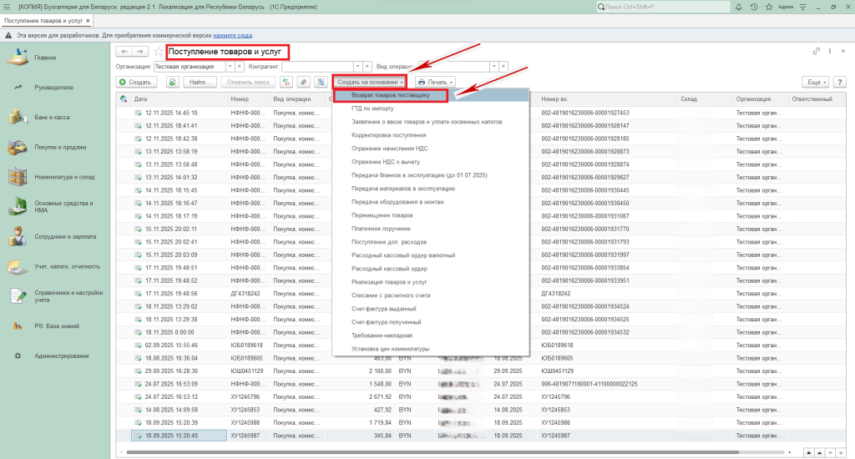Choose Счет-фактура полученный from the menu
Screen dimensions: 855x459
385,322
